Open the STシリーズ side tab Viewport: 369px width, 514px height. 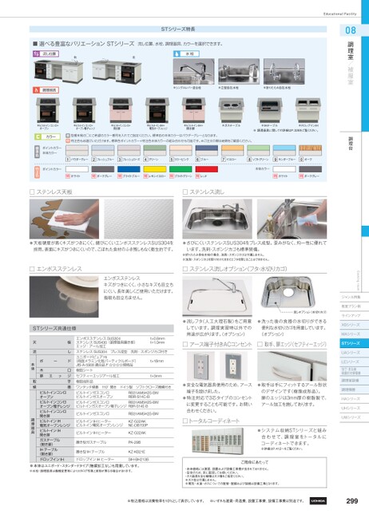pyautogui.click(x=354, y=343)
